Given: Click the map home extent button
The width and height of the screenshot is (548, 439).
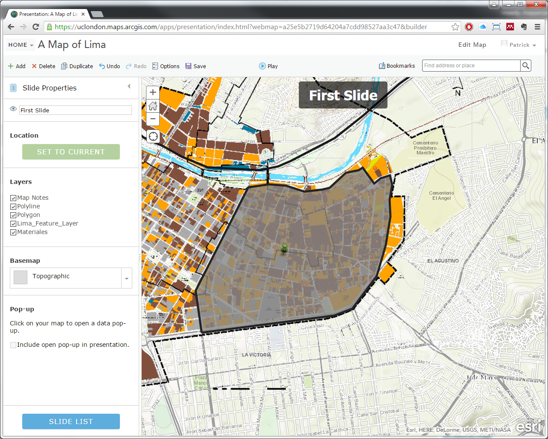Looking at the screenshot, I should pyautogui.click(x=153, y=105).
